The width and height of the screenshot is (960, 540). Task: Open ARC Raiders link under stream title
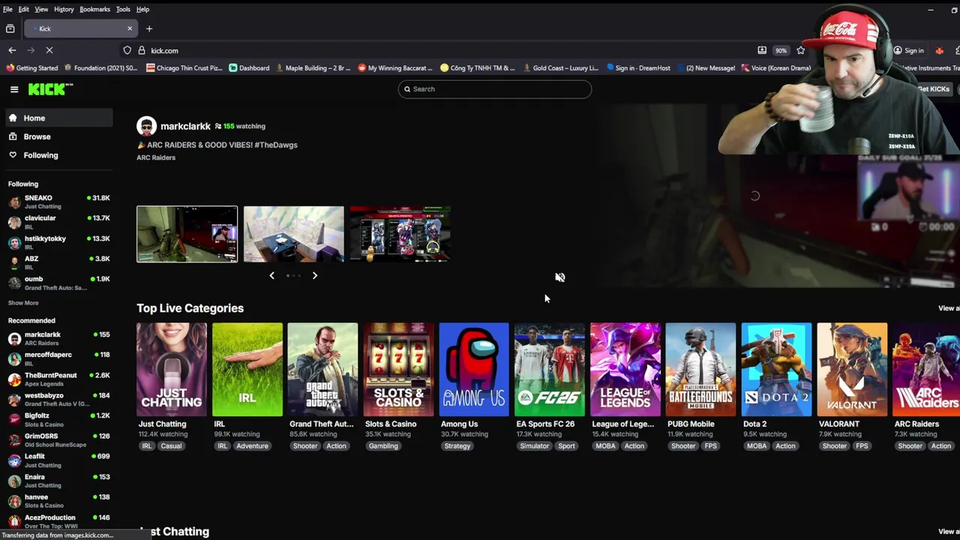[x=156, y=157]
